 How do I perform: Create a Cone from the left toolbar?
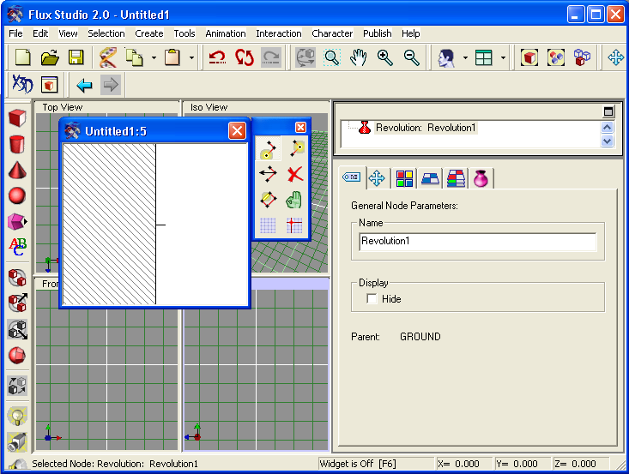(x=17, y=171)
